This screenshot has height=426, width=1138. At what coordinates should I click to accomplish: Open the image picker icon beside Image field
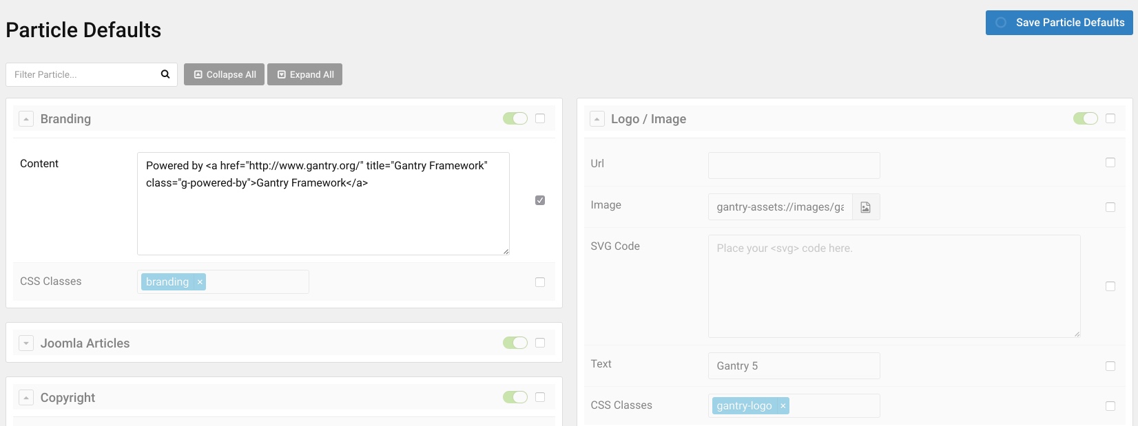point(866,207)
